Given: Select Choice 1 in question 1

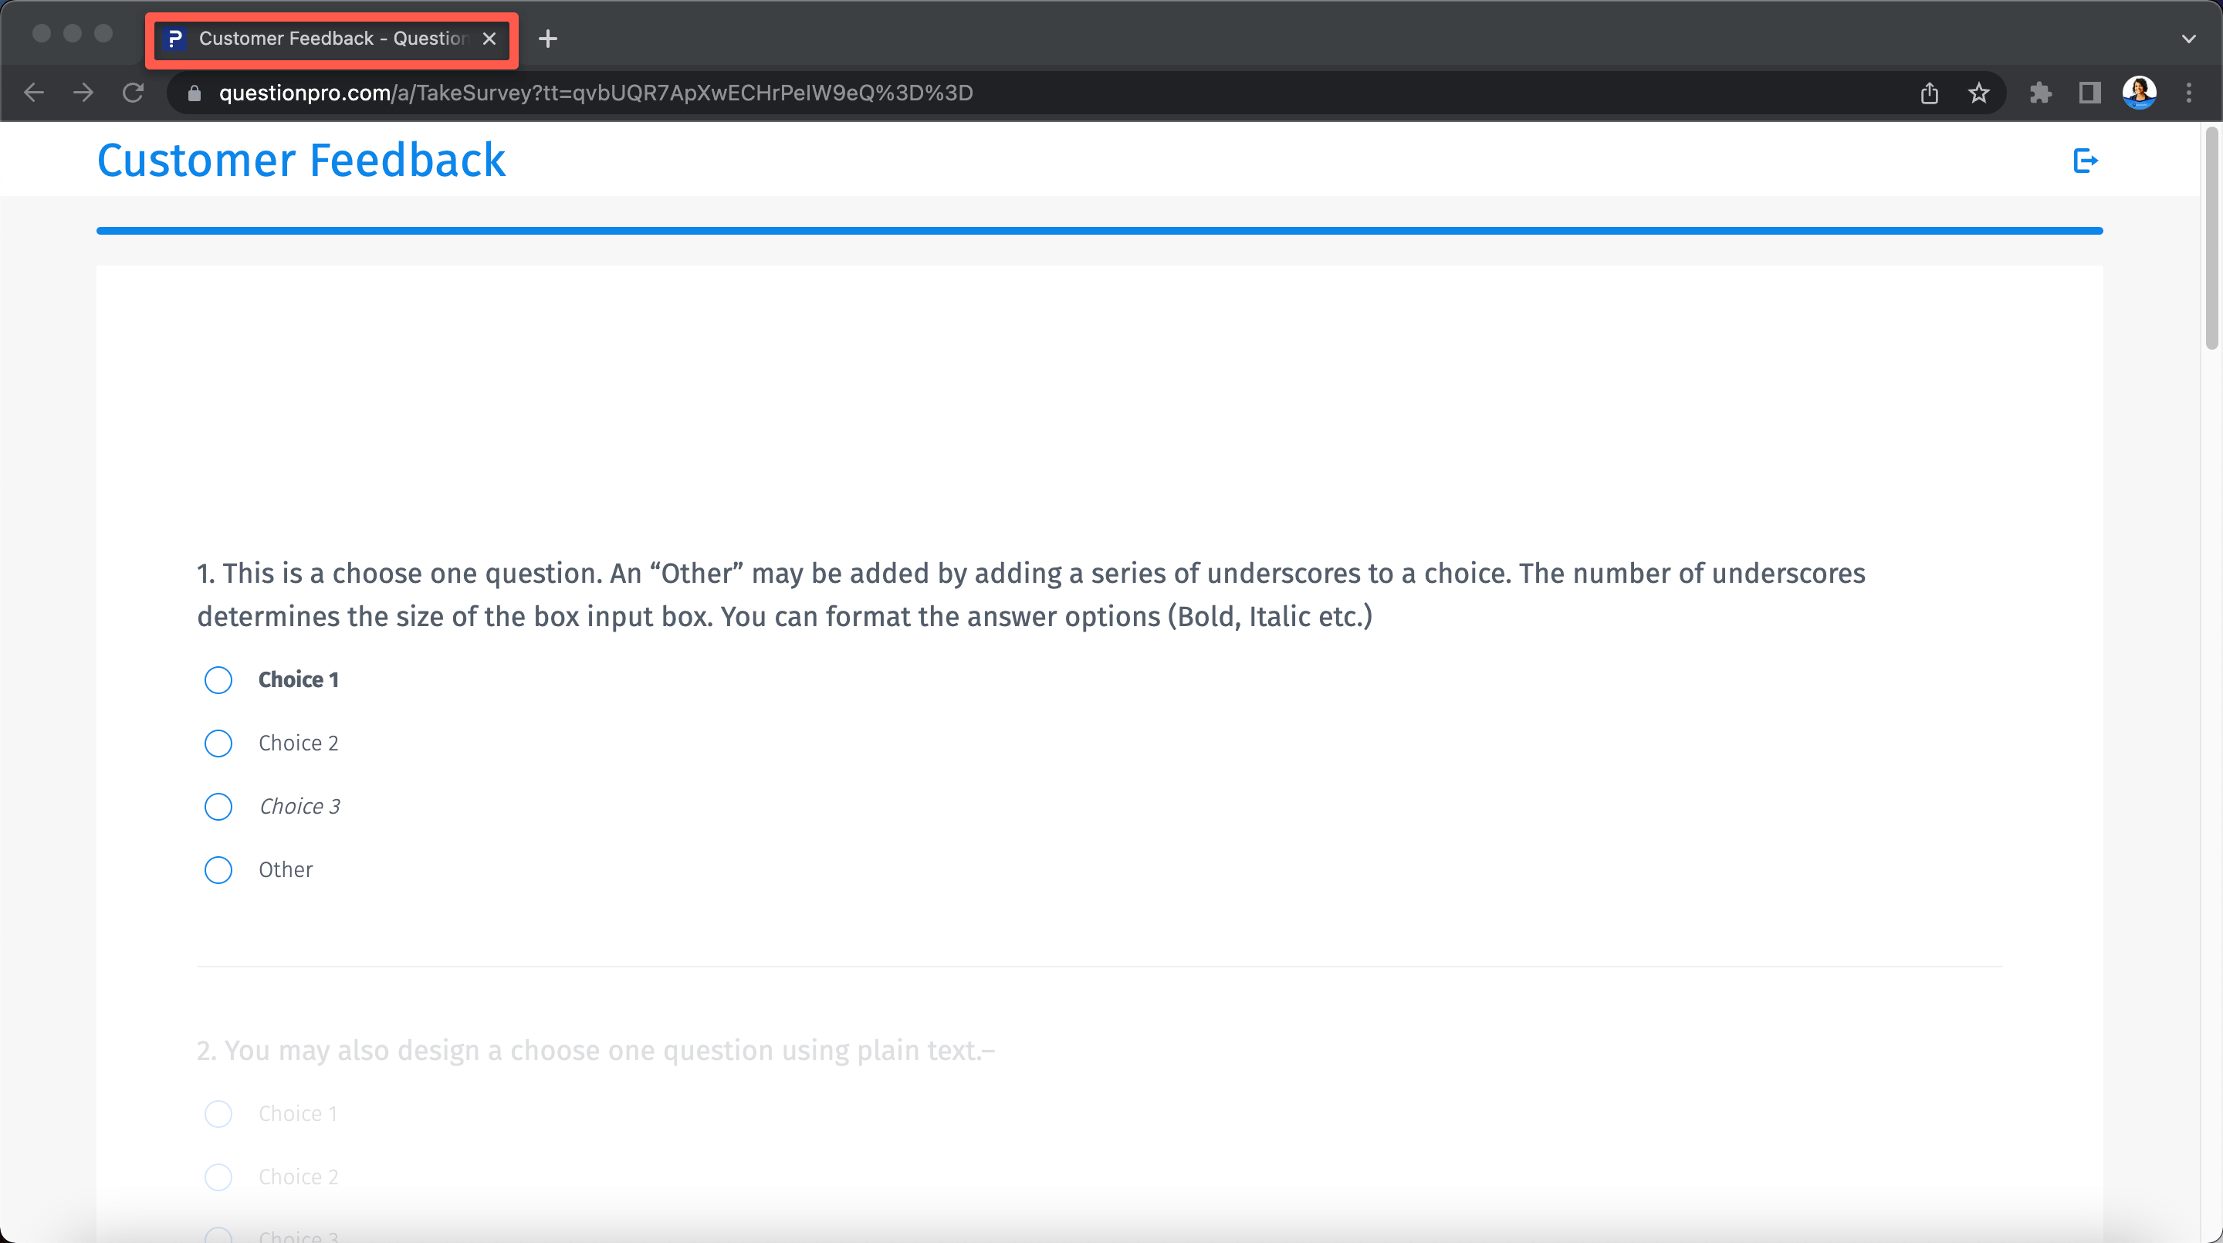Looking at the screenshot, I should click(x=218, y=680).
